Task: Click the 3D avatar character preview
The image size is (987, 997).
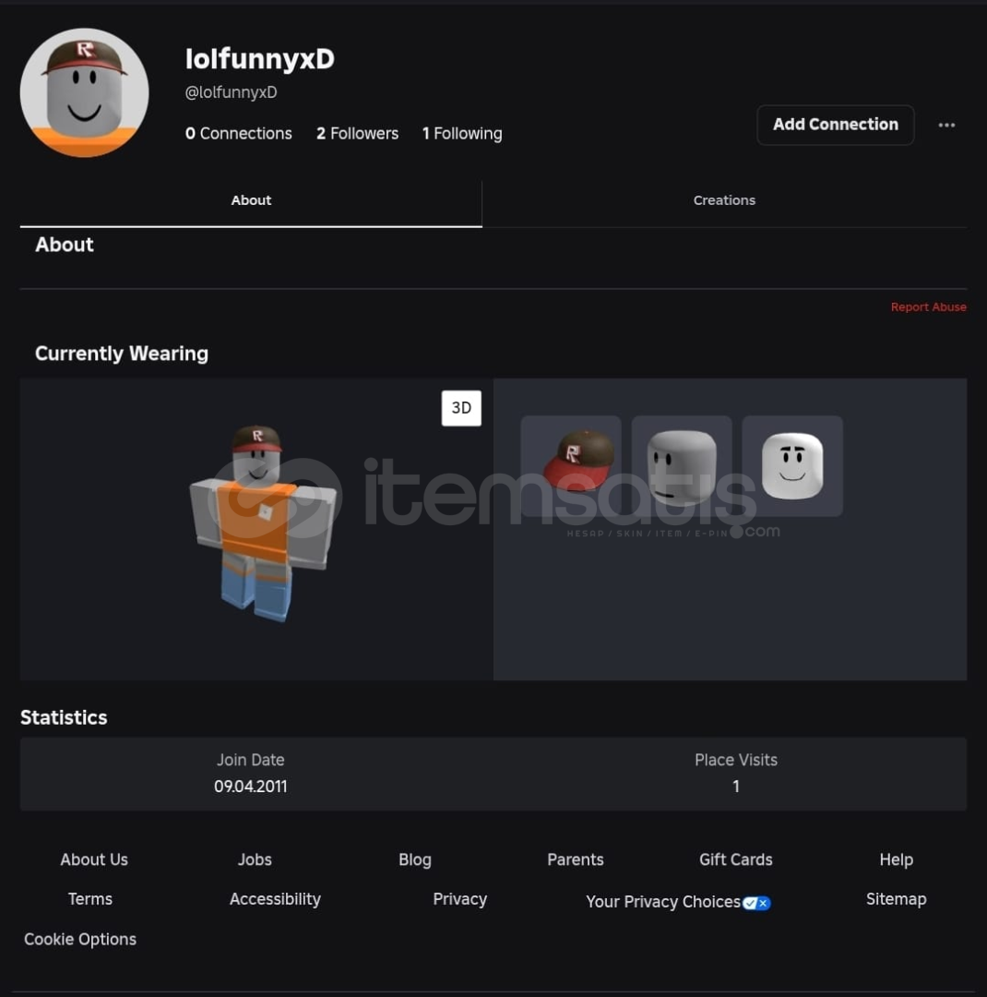Action: coord(262,523)
